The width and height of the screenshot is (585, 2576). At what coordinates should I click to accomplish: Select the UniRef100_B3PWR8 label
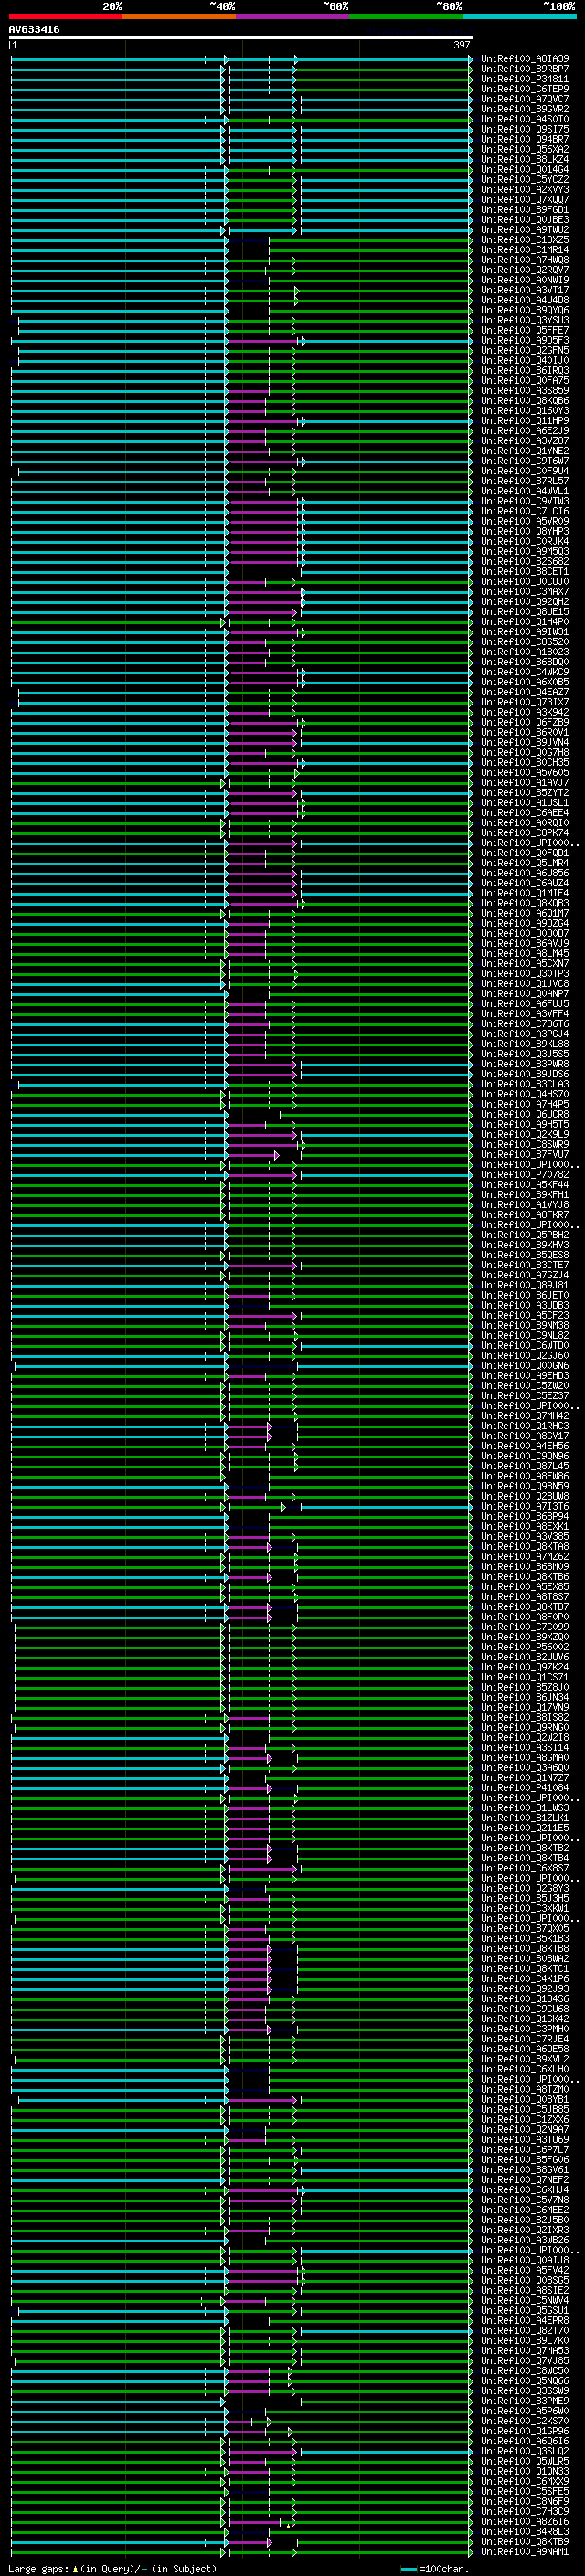coord(525,1064)
